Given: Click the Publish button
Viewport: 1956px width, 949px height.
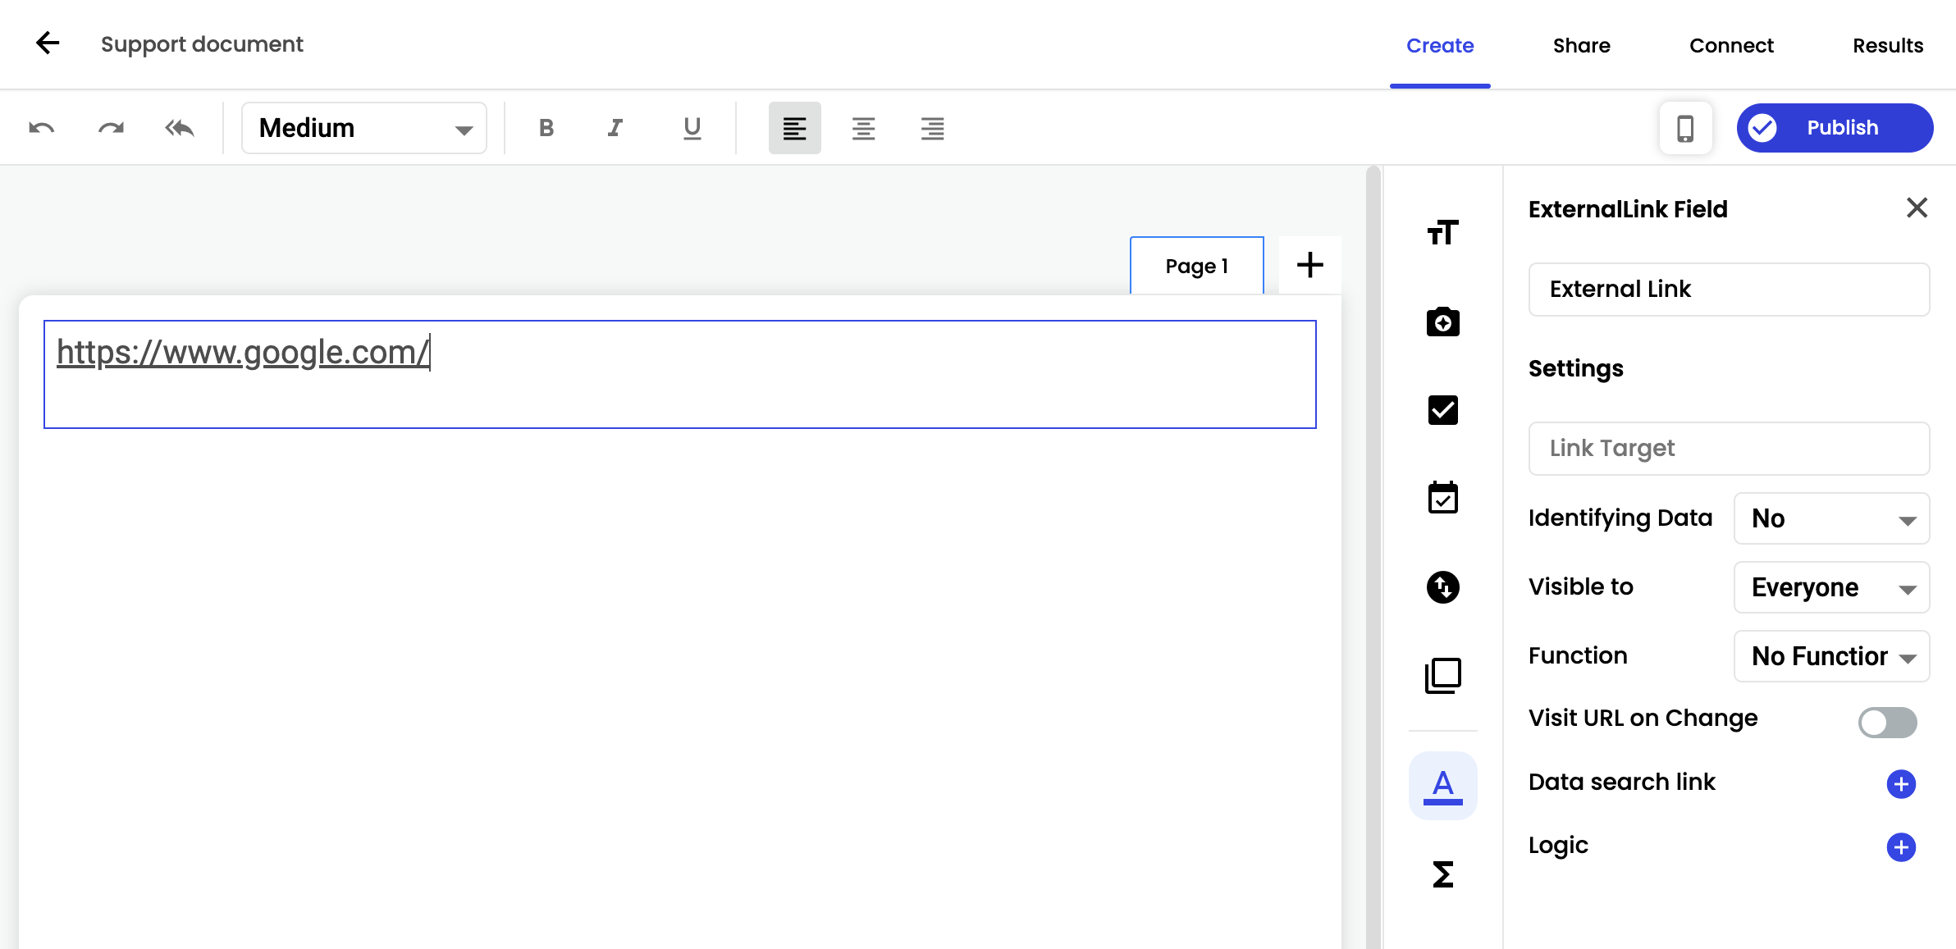Looking at the screenshot, I should pyautogui.click(x=1835, y=128).
